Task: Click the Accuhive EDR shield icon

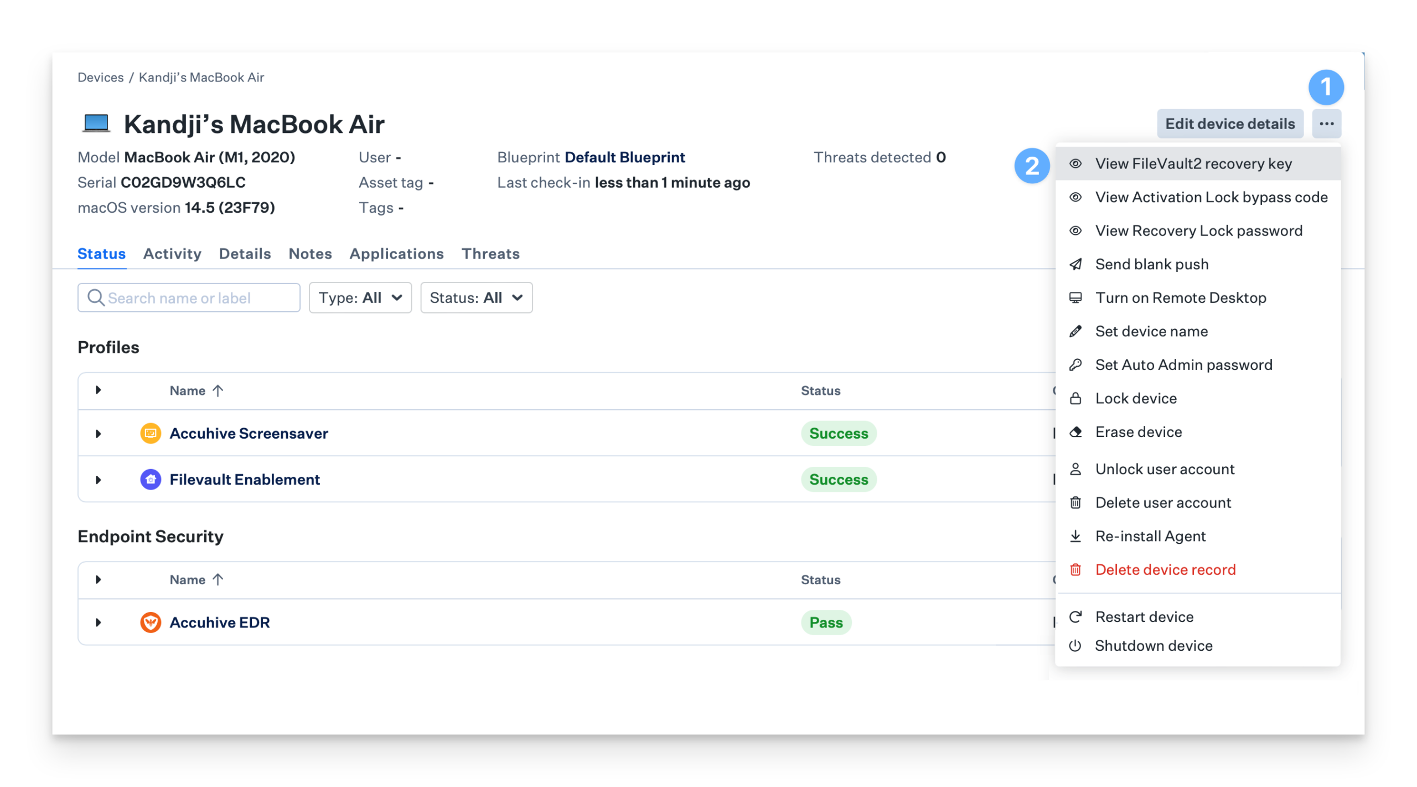Action: (151, 623)
